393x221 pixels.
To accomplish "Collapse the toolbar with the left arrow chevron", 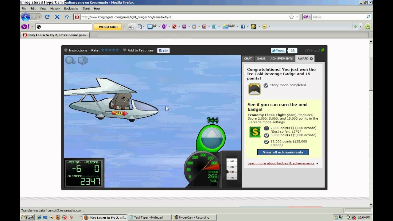I will pyautogui.click(x=361, y=27).
